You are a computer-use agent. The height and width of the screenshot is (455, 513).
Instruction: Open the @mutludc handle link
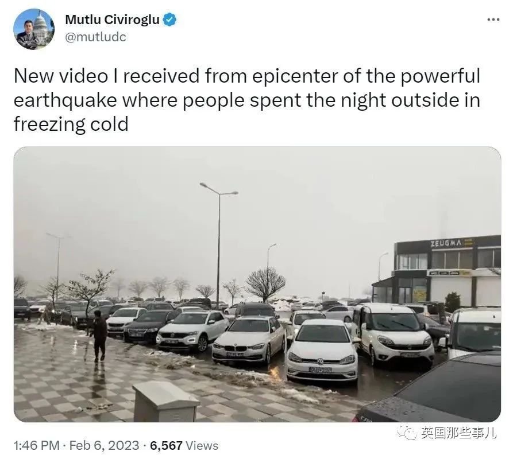tap(95, 37)
